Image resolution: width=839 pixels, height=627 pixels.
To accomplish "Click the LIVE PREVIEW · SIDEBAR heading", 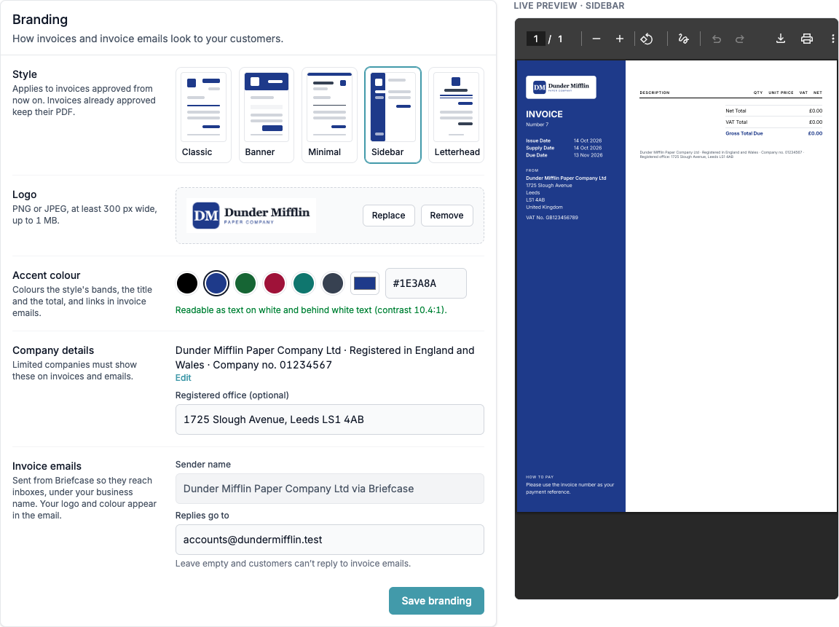I will (x=569, y=6).
